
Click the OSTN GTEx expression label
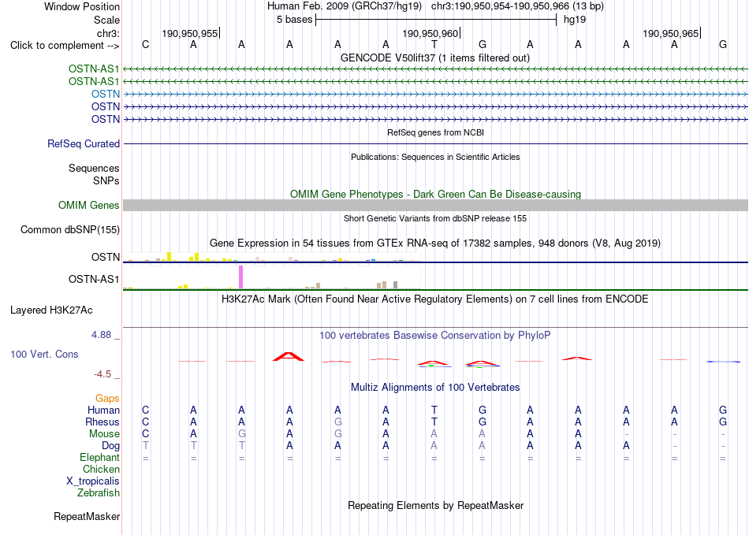click(x=106, y=257)
